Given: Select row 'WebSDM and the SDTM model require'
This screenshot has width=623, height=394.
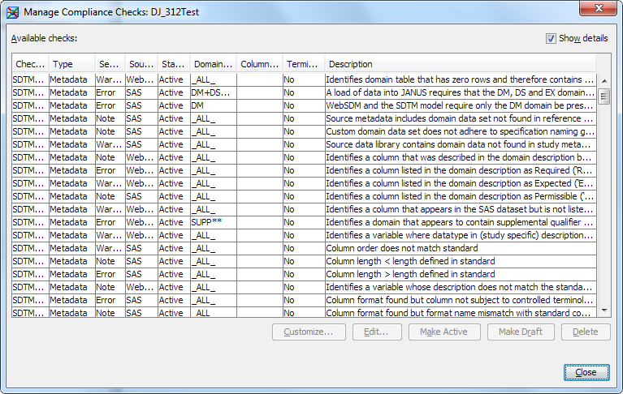Looking at the screenshot, I should coord(304,106).
